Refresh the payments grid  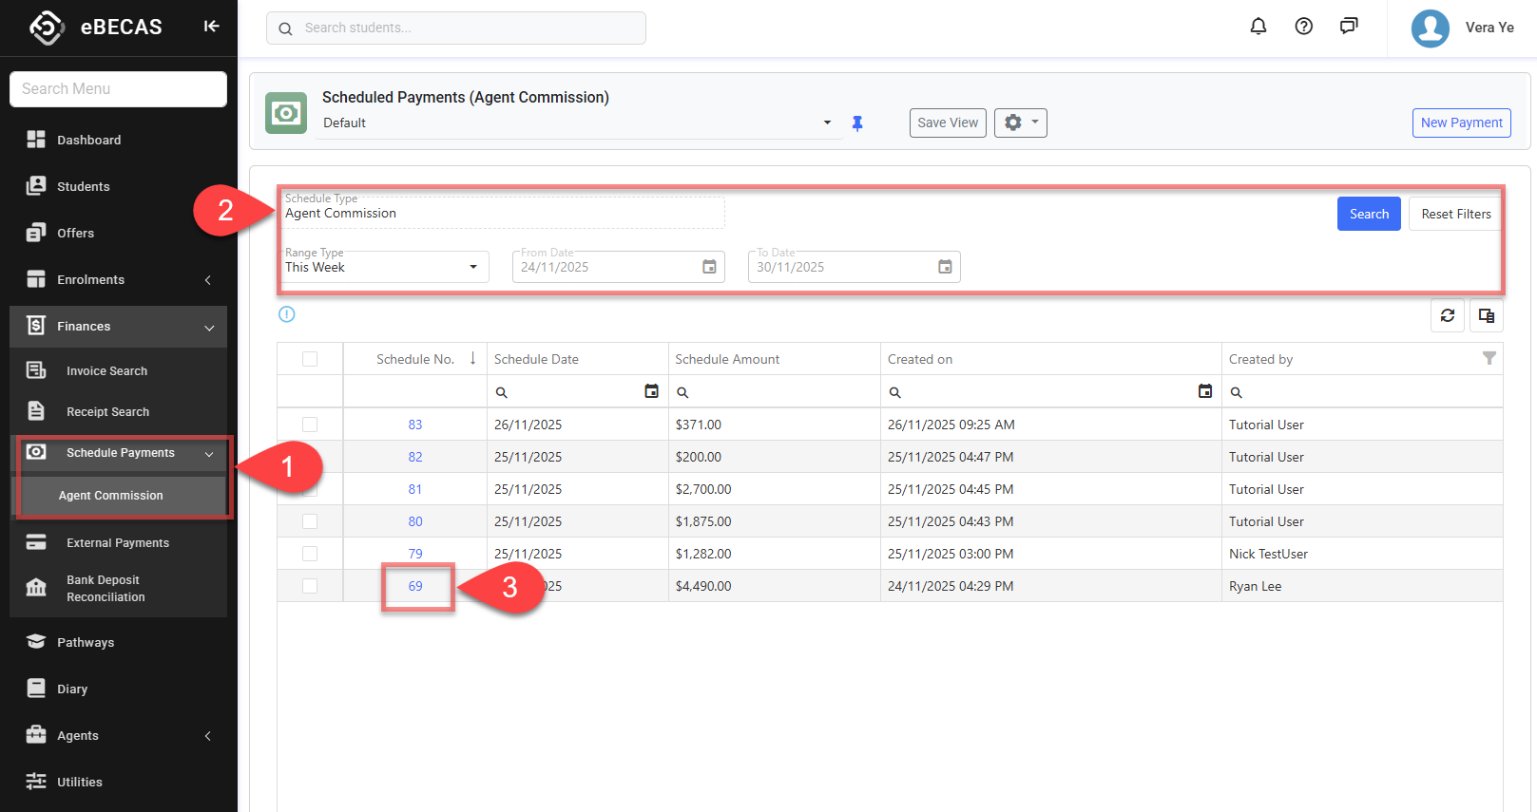pos(1447,315)
